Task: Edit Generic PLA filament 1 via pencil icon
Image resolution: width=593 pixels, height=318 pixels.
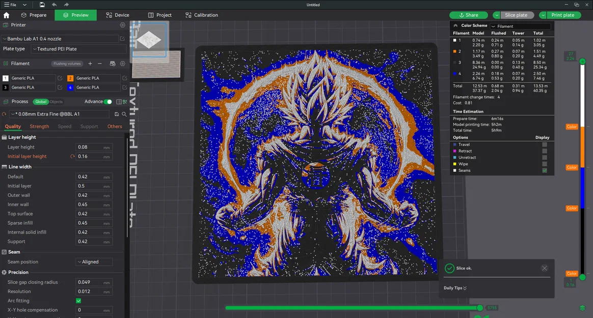Action: click(x=60, y=78)
